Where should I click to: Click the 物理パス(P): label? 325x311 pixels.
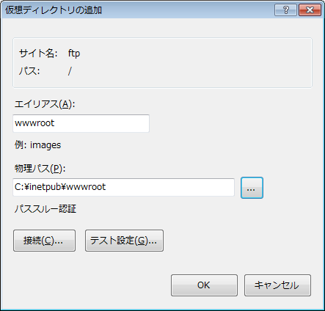tap(40, 169)
